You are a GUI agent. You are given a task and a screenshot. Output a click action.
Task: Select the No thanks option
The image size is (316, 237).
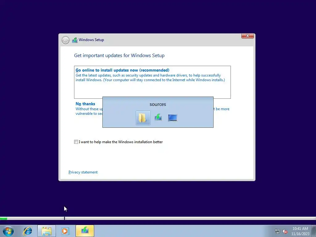pos(85,104)
